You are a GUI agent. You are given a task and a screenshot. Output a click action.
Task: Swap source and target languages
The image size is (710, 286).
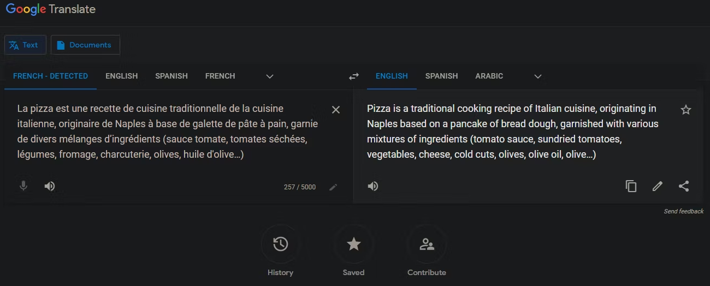click(x=354, y=76)
